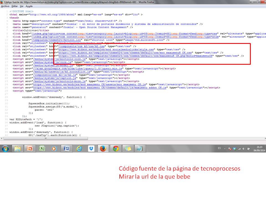This screenshot has height=200, width=266.
Task: Click the '<!DOCTYPE html>' line
Action: (x=21, y=11)
